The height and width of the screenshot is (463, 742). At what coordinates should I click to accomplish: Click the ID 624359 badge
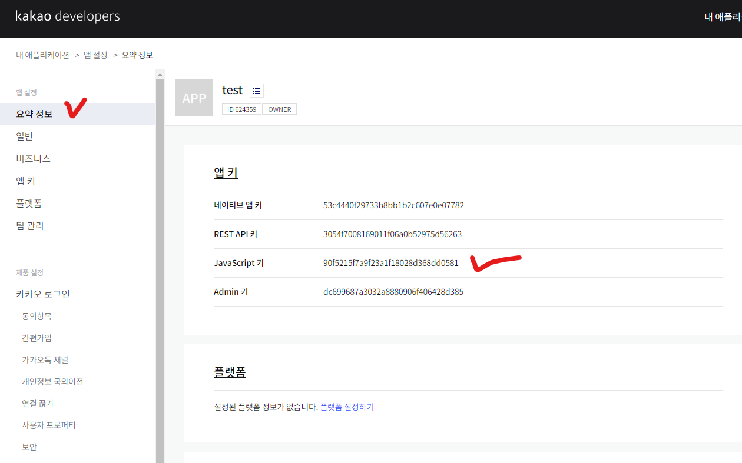coord(241,109)
